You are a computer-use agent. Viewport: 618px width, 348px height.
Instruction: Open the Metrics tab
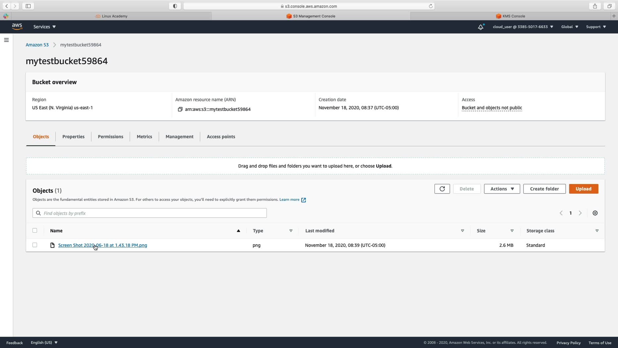pyautogui.click(x=144, y=137)
